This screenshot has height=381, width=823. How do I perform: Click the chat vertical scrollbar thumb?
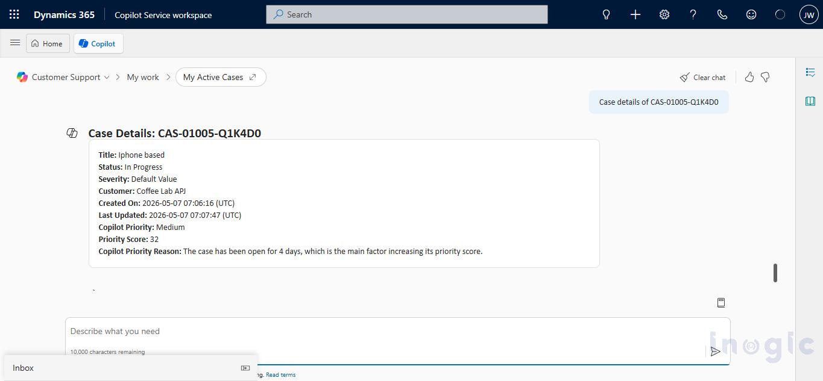pyautogui.click(x=775, y=273)
